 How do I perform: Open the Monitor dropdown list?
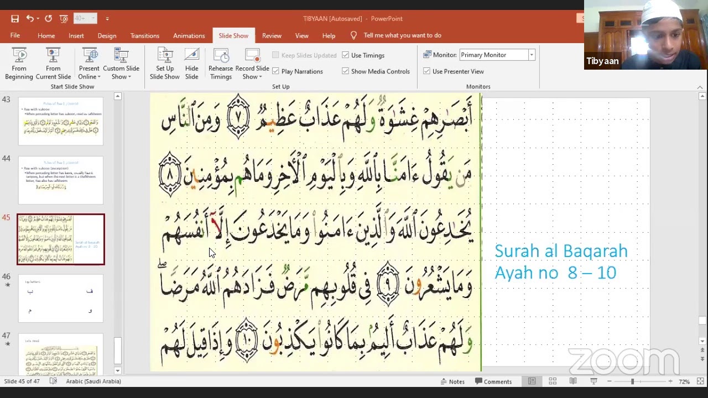pos(531,55)
